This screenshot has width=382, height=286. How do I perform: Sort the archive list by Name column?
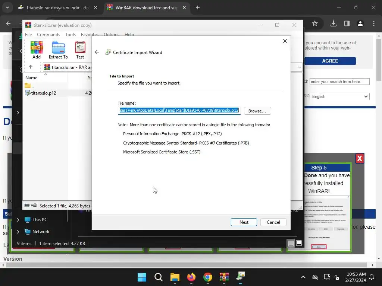[31, 78]
